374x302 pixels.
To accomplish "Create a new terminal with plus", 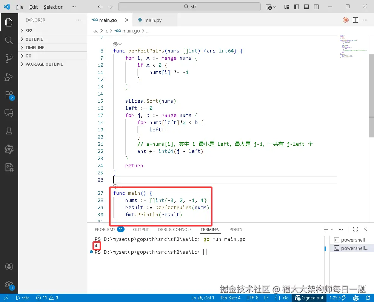I will pos(326,229).
